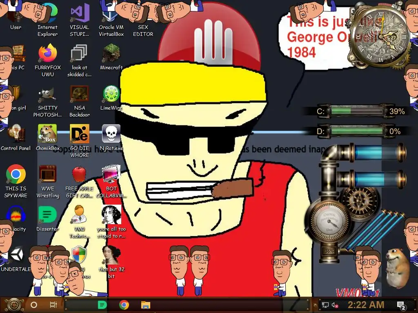Launch the Dissenter desktop icon
The image size is (418, 313).
click(x=47, y=219)
